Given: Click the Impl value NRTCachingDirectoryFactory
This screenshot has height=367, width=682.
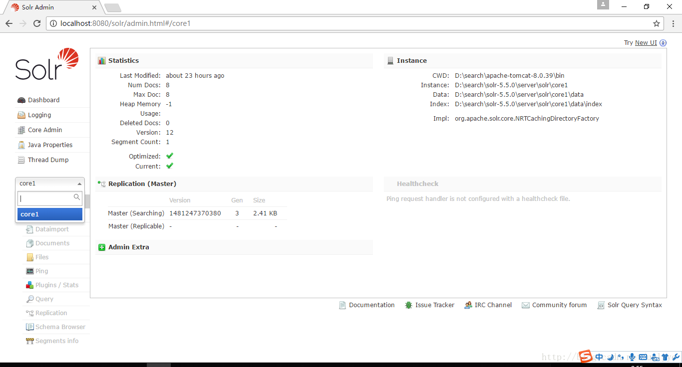Looking at the screenshot, I should click(x=527, y=119).
